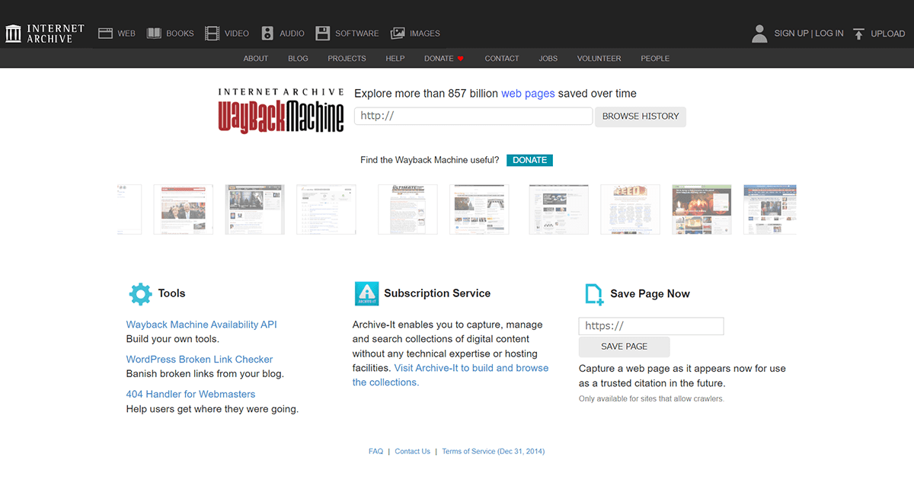Open WordPress Broken Link Checker link
Viewport: 914px width, 480px height.
coord(200,360)
